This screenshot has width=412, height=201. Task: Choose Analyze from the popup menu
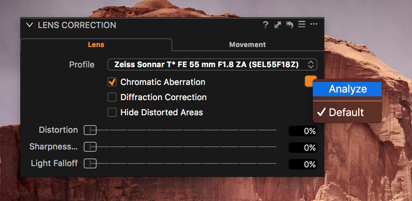(347, 89)
